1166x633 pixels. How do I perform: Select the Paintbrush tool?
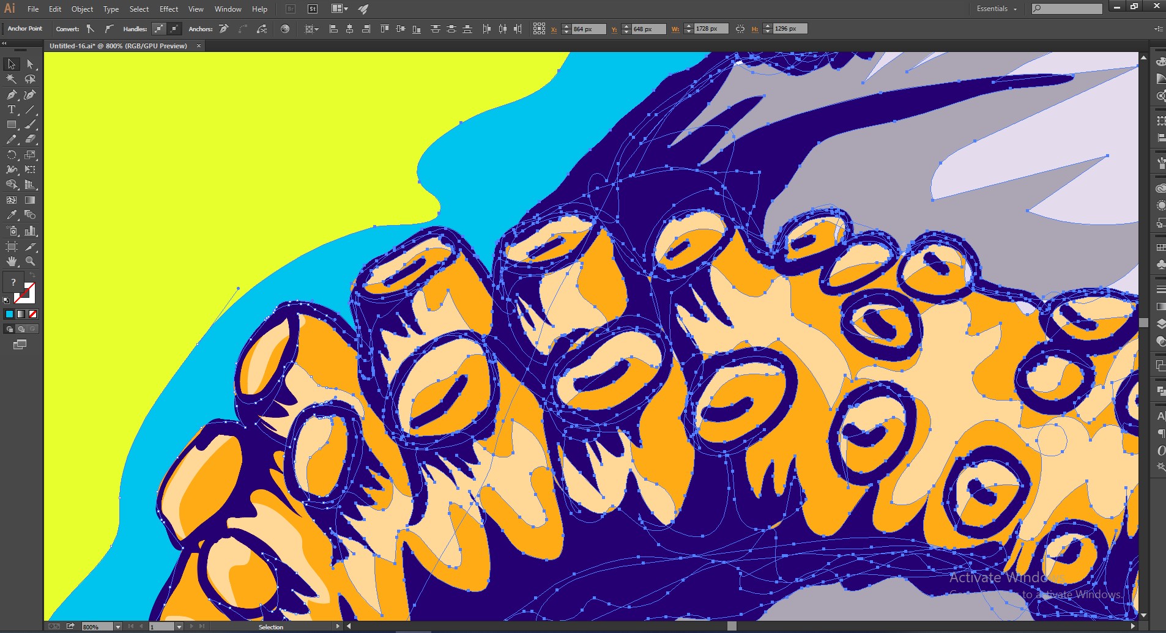tap(30, 124)
